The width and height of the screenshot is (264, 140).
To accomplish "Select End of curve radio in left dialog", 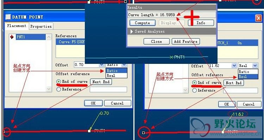I will [x=58, y=82].
